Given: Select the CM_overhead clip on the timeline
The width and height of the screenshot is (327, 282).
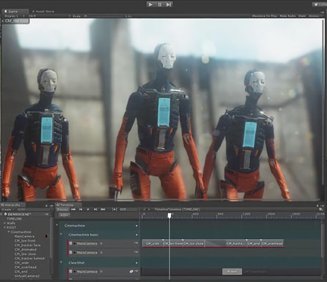Looking at the screenshot, I should (272, 243).
